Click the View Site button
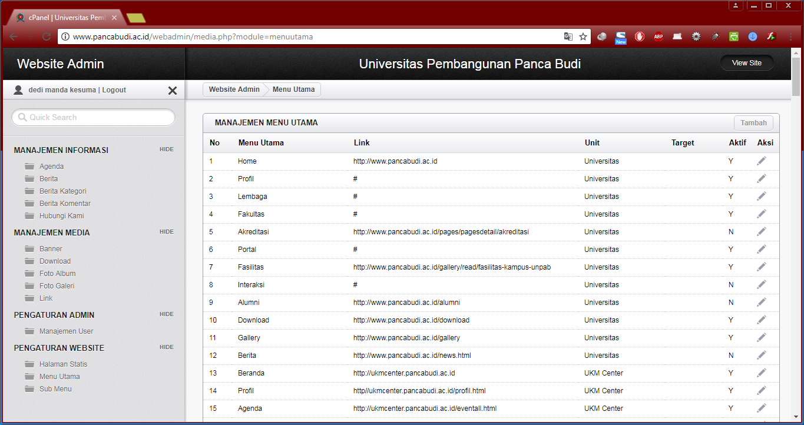Screen dimensions: 804x425 pyautogui.click(x=747, y=63)
